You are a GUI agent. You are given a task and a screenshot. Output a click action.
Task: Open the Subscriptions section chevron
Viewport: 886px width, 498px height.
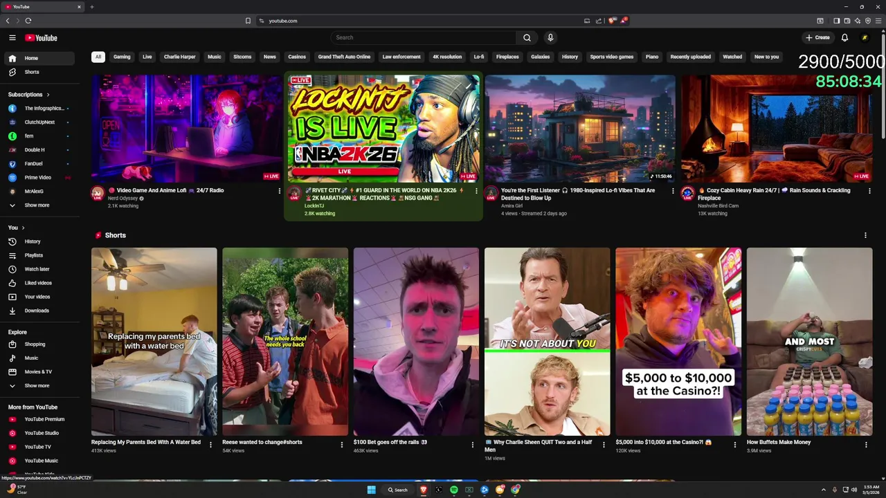pyautogui.click(x=48, y=94)
